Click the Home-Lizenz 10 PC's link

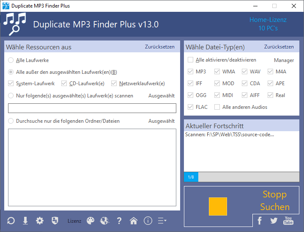268,24
